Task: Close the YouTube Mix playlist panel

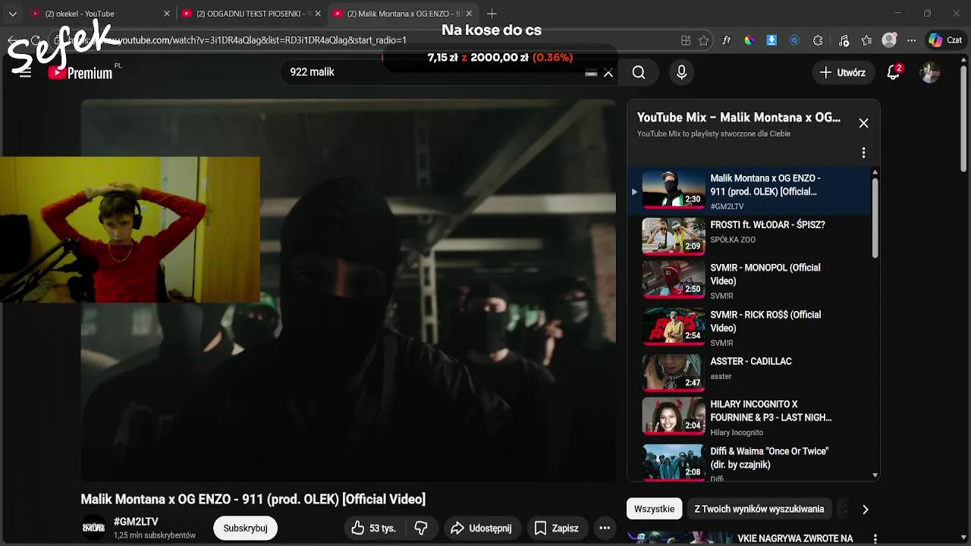Action: (863, 123)
